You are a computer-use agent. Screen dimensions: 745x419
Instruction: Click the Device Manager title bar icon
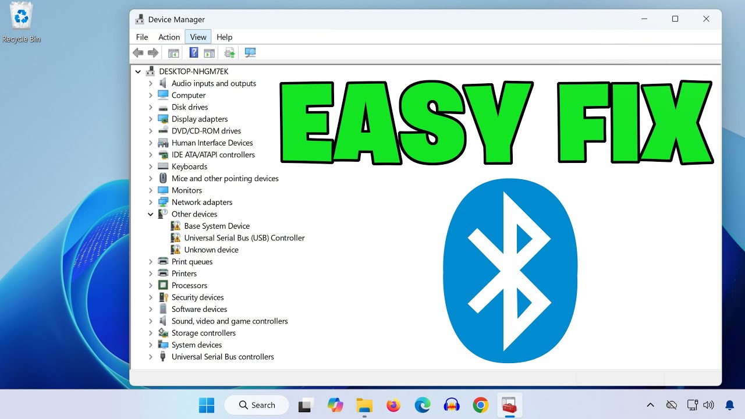coord(140,19)
